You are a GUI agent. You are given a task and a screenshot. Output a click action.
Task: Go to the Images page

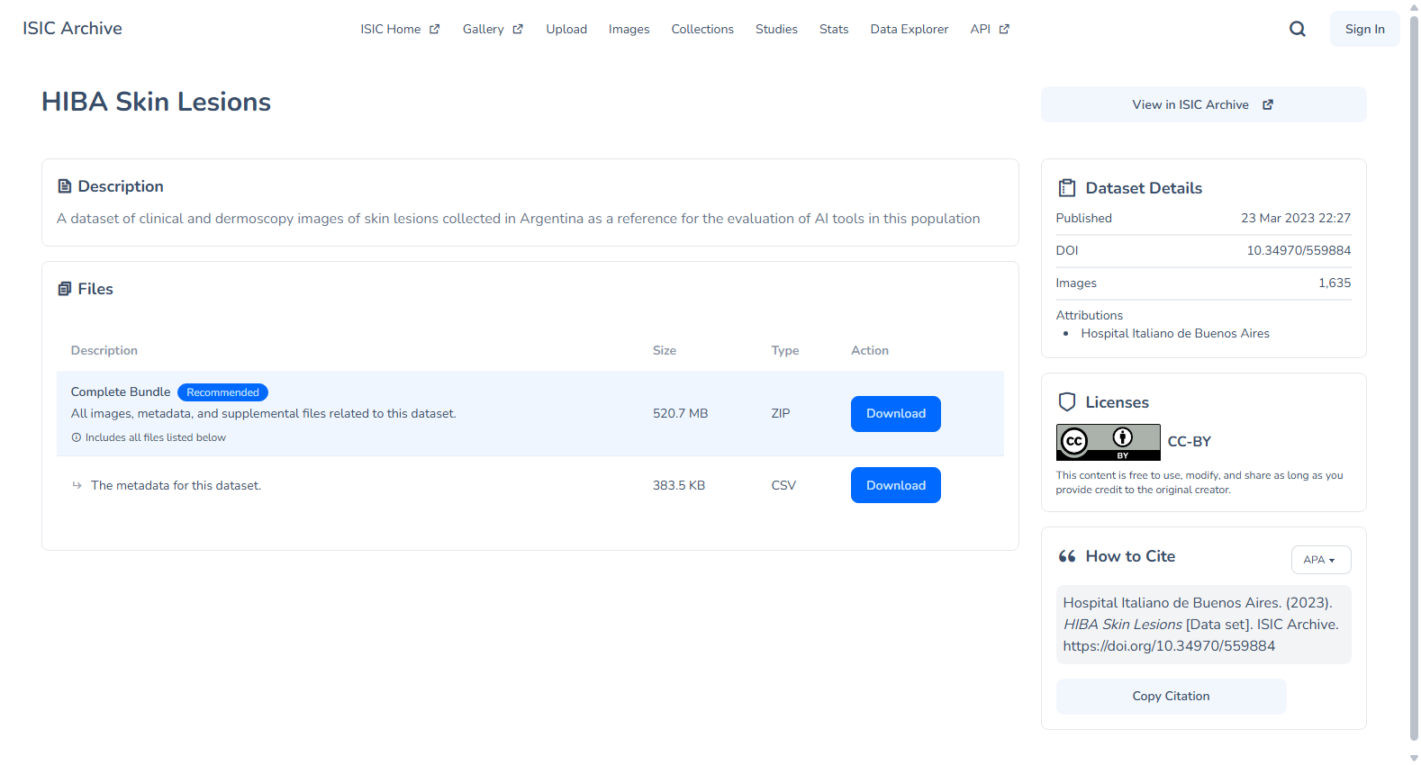pos(629,29)
